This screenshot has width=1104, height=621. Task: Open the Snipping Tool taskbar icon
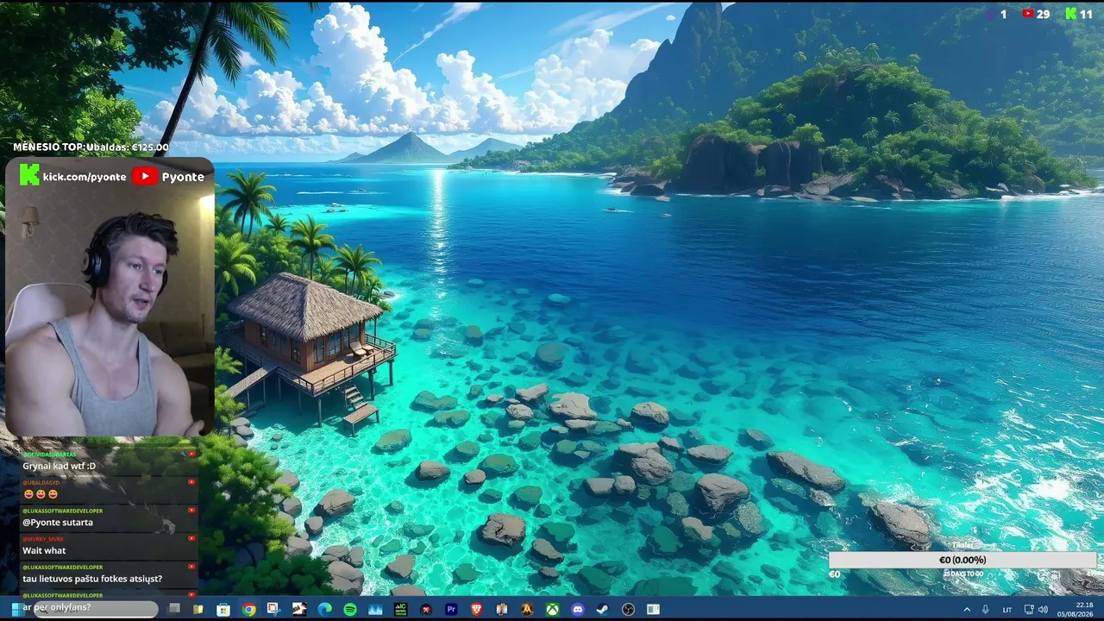pyautogui.click(x=273, y=609)
